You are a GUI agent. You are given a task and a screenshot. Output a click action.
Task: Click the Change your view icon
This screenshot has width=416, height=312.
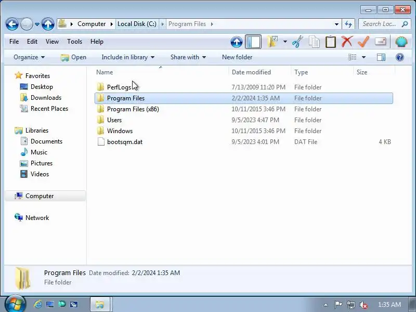353,57
